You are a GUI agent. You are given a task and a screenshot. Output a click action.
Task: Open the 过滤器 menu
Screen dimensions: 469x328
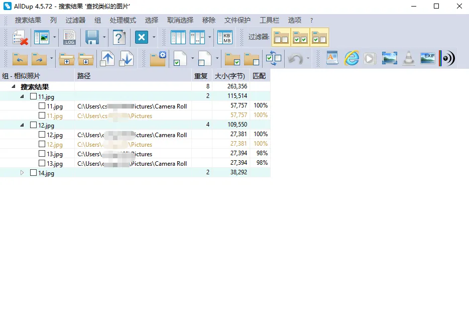tap(75, 20)
